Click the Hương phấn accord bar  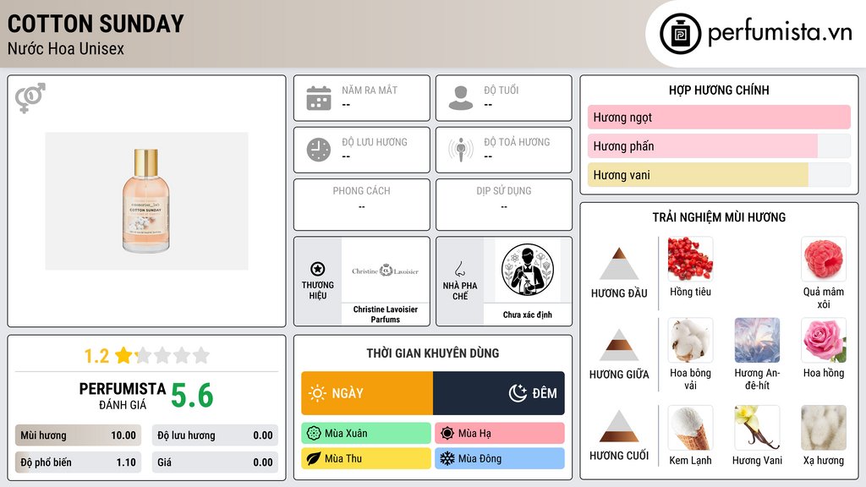[719, 145]
